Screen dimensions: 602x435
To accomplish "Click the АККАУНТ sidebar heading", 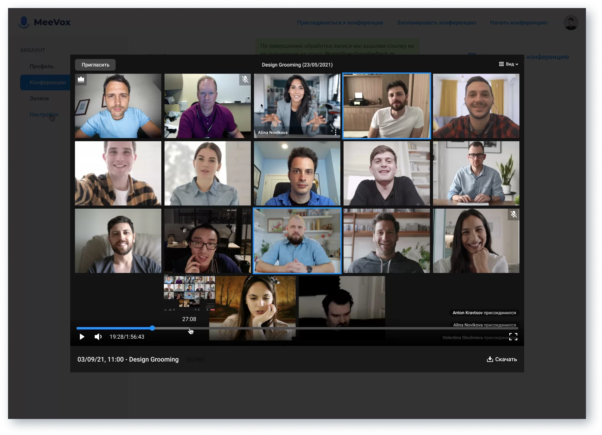I will [33, 50].
